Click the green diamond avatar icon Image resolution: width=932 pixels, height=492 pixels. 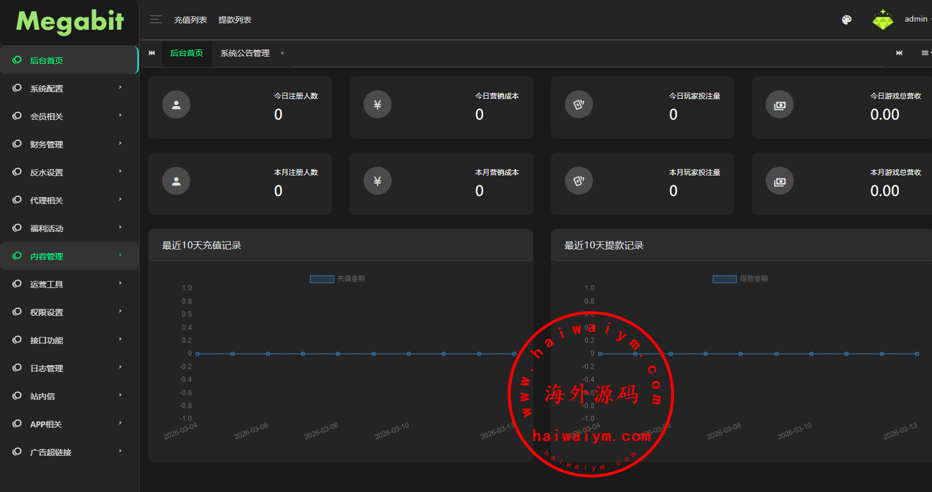pyautogui.click(x=882, y=20)
